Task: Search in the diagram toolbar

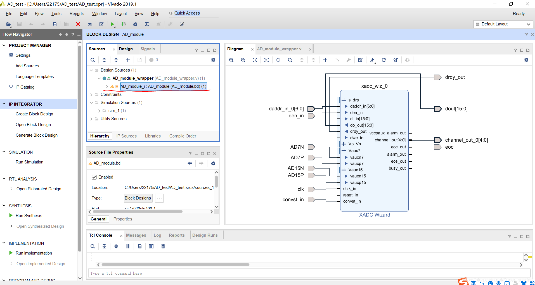Action: pos(290,60)
